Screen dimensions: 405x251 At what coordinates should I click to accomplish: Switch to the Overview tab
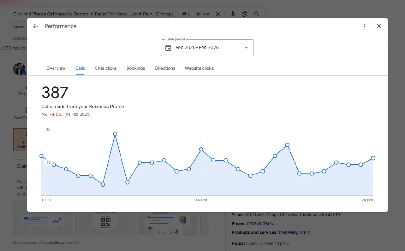(56, 68)
